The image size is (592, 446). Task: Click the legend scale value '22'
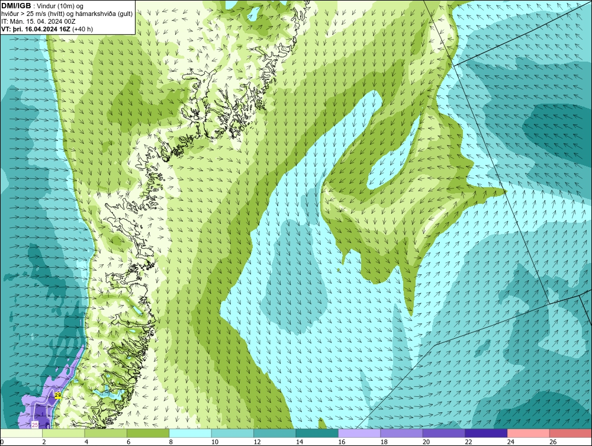click(x=468, y=442)
